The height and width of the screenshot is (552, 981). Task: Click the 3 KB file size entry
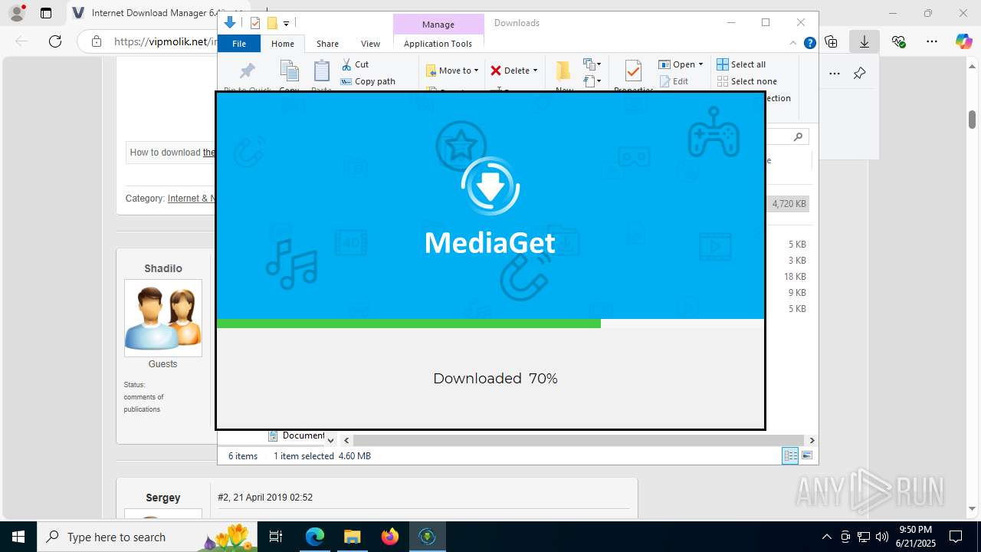click(797, 261)
